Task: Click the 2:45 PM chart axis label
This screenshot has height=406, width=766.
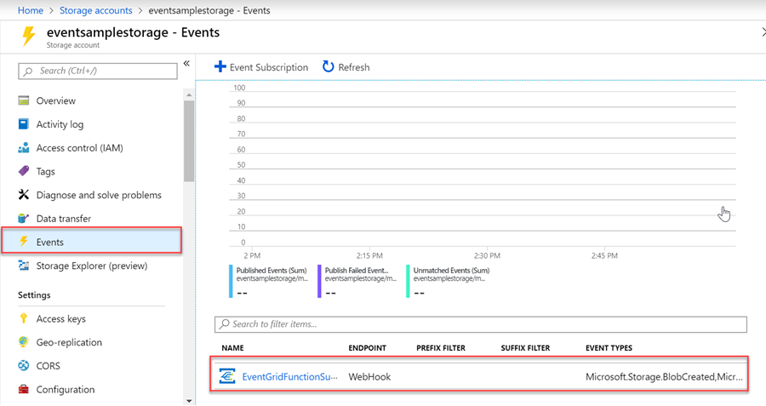Action: pyautogui.click(x=604, y=255)
